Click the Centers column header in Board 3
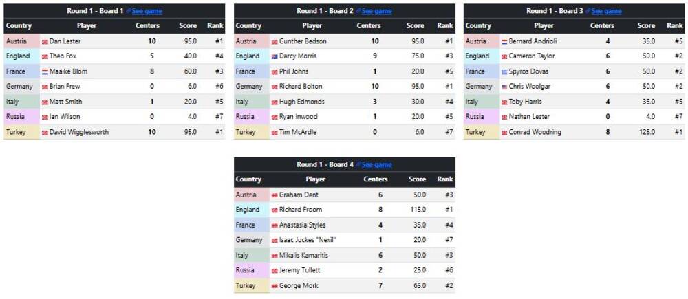This screenshot has width=688, height=299. pyautogui.click(x=602, y=26)
